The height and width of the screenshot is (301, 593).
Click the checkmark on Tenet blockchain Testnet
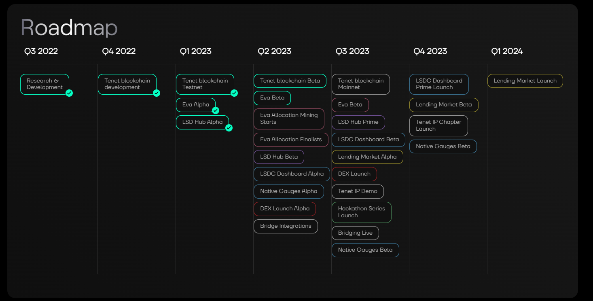coord(234,93)
